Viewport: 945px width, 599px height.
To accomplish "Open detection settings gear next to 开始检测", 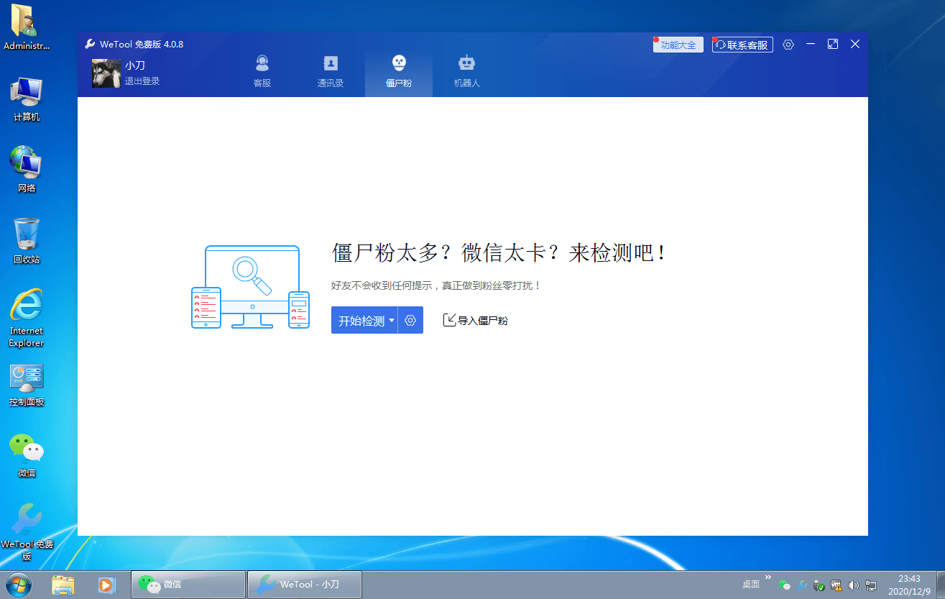I will (410, 320).
